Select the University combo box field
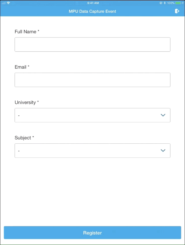 coord(92,115)
